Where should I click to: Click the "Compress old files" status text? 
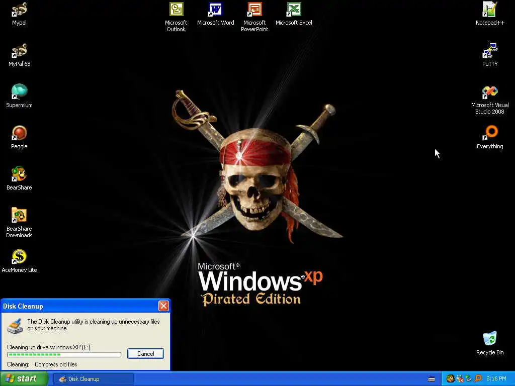[56, 364]
